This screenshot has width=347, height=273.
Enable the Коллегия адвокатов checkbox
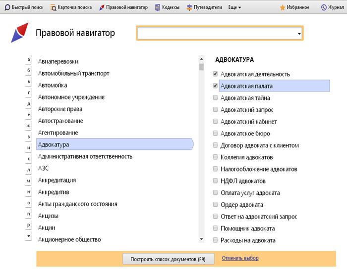pyautogui.click(x=215, y=157)
